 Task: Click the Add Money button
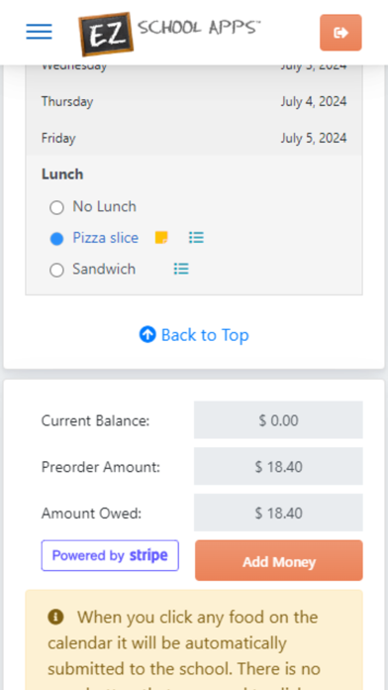coord(279,561)
